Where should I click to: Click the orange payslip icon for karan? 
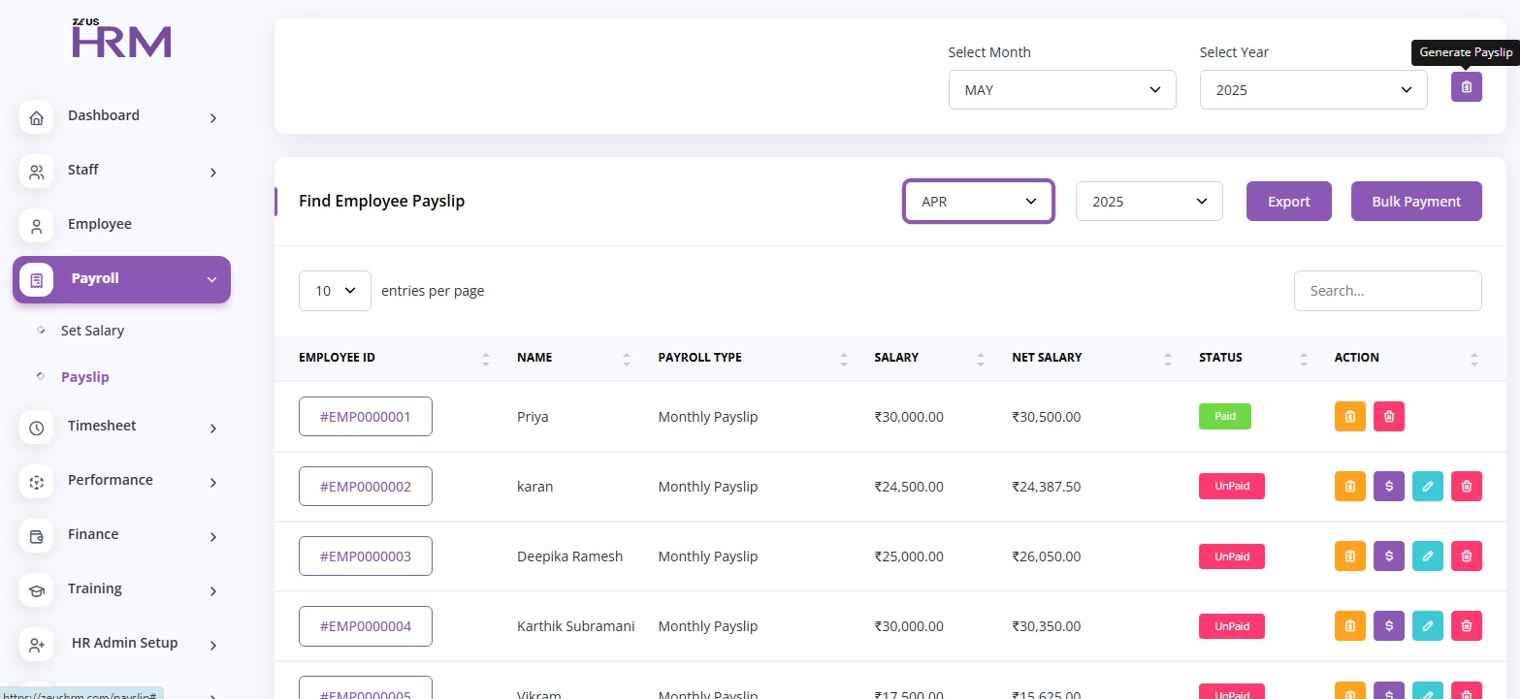1349,486
